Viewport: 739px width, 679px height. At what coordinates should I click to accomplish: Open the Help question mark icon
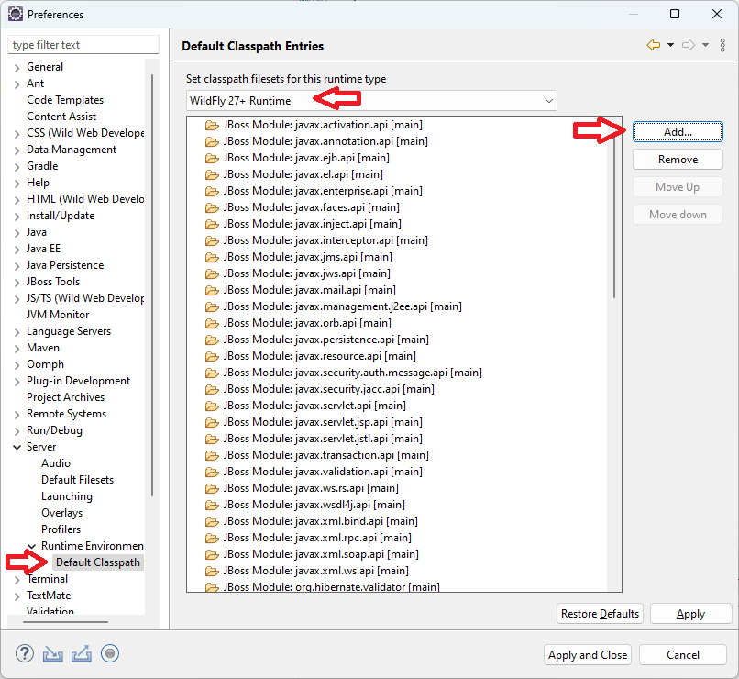click(25, 654)
